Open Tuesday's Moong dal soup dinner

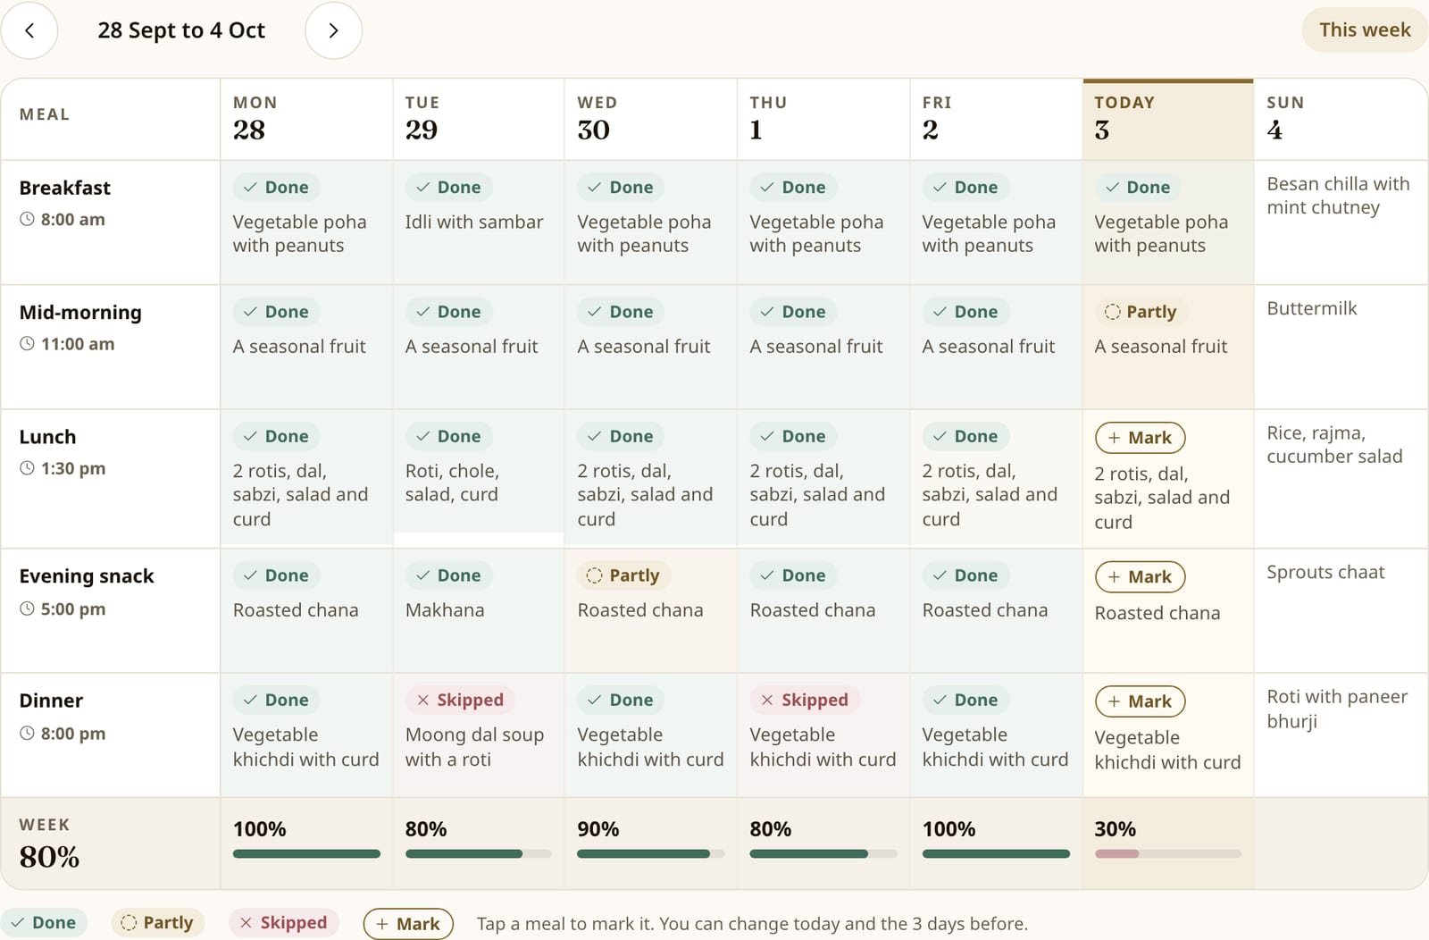coord(474,747)
